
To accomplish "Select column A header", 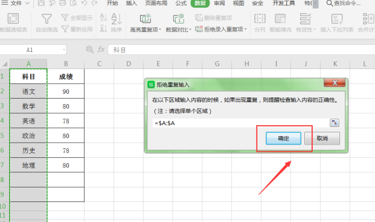I will pyautogui.click(x=28, y=64).
